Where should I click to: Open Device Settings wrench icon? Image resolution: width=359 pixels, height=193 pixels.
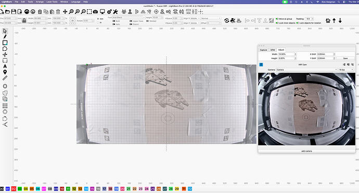(x=116, y=11)
